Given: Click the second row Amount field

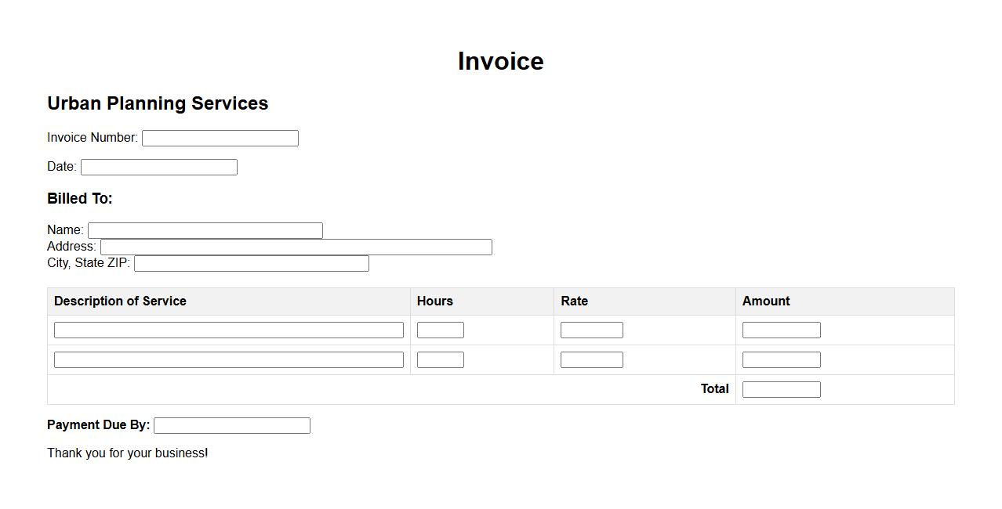Looking at the screenshot, I should [x=781, y=360].
